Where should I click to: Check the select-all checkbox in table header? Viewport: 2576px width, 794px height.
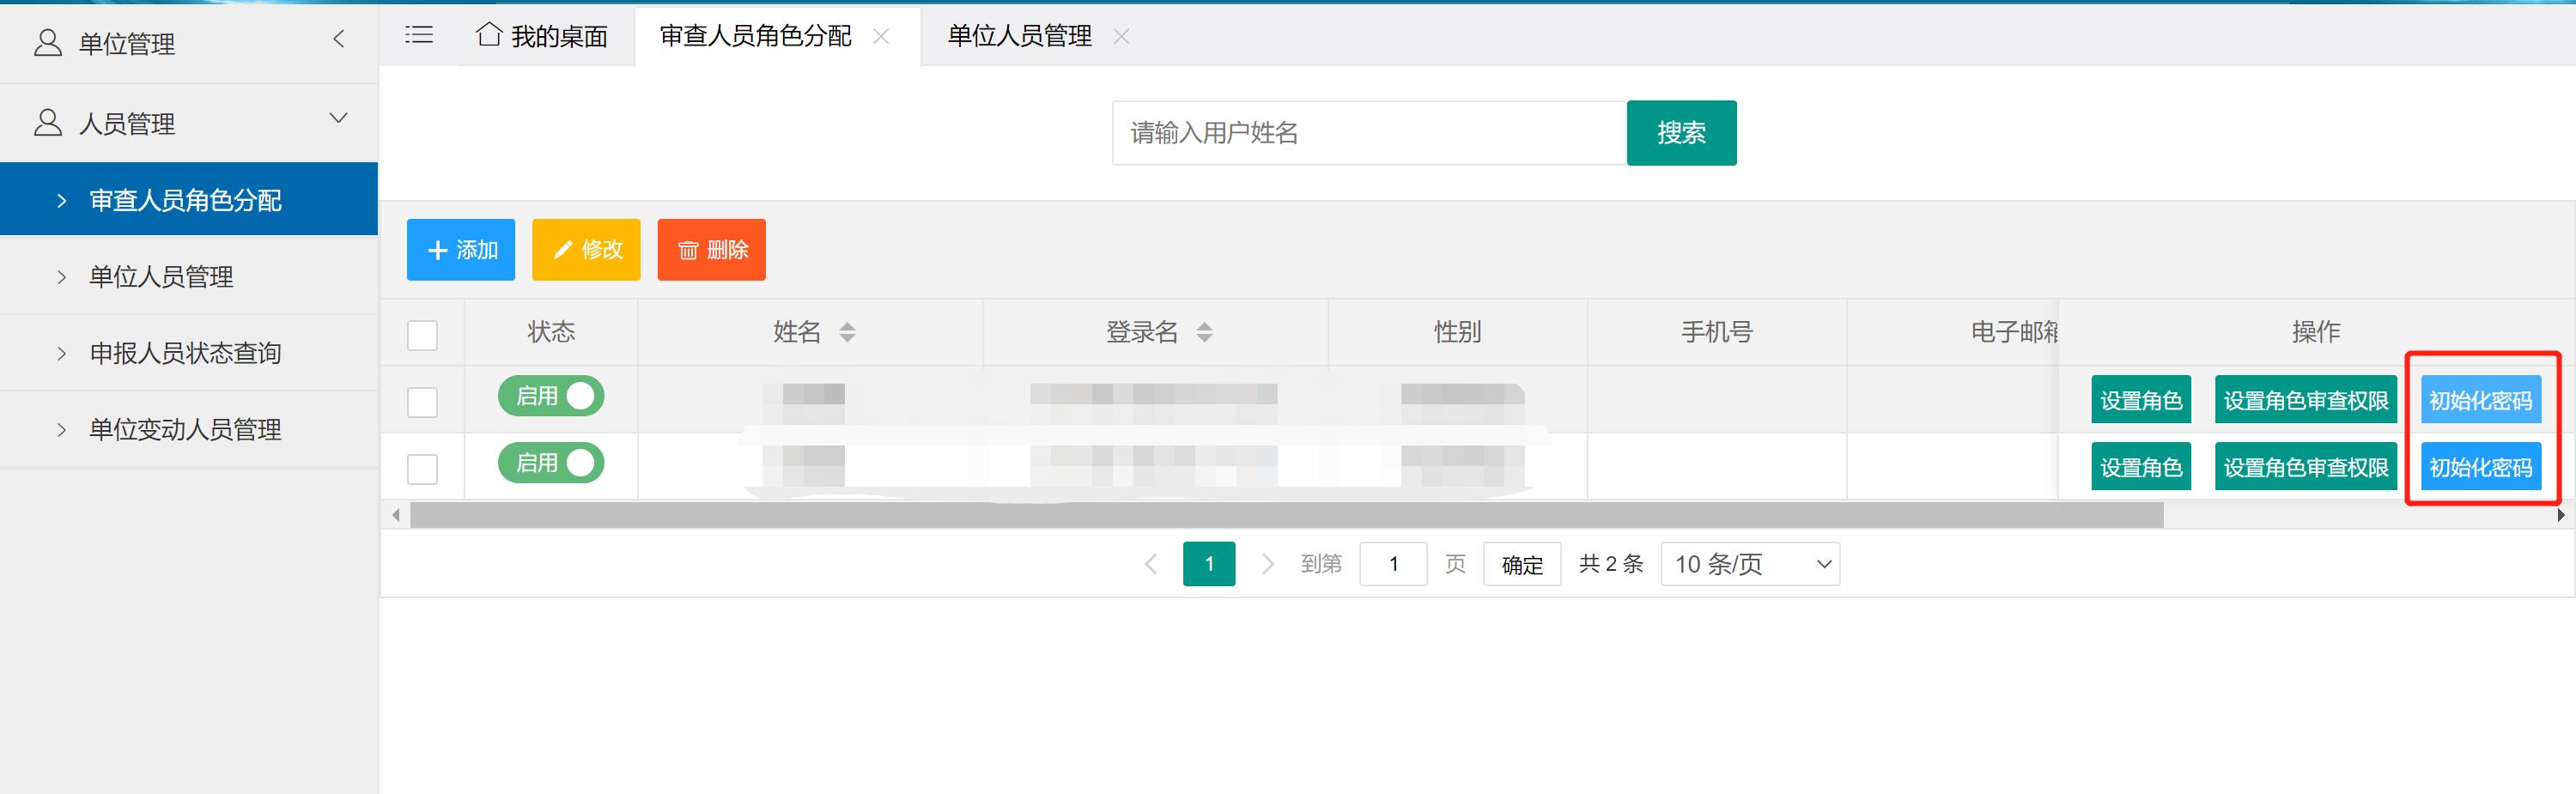click(422, 336)
